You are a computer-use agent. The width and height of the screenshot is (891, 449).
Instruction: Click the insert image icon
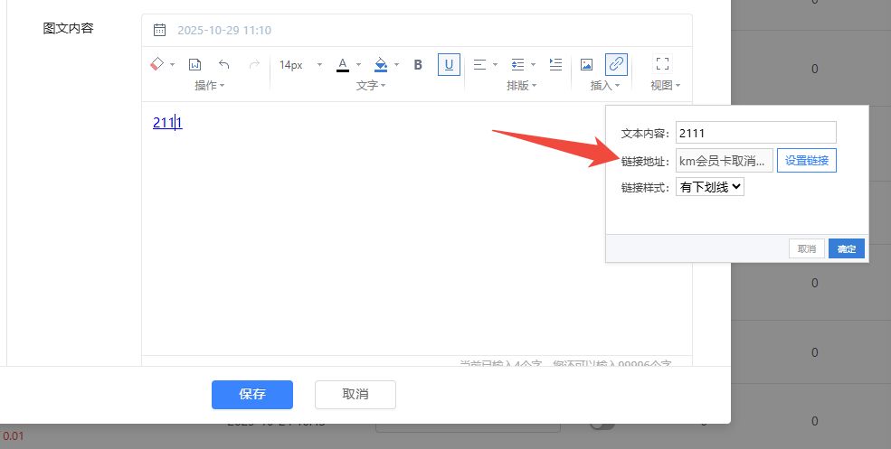coord(586,64)
